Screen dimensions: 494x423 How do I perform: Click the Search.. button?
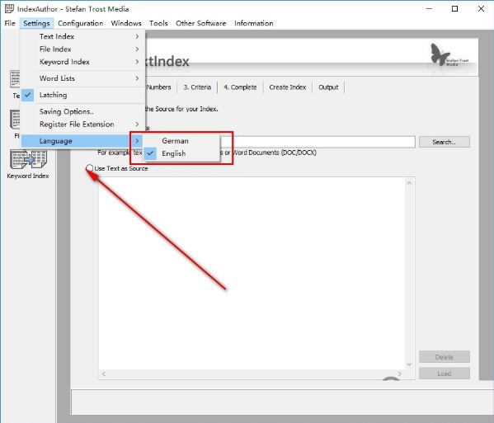point(445,142)
